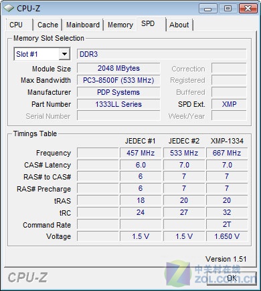Click XMP tRC value 32
This screenshot has width=261, height=291.
227,212
